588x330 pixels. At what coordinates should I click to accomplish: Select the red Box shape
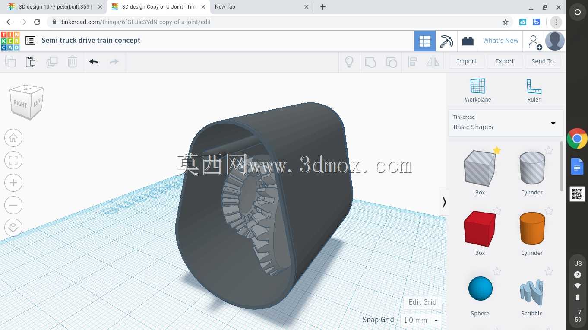click(x=480, y=228)
